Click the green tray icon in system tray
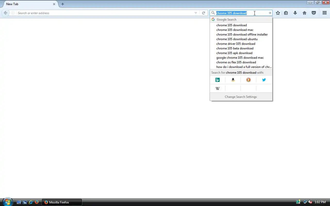 [x=298, y=202]
